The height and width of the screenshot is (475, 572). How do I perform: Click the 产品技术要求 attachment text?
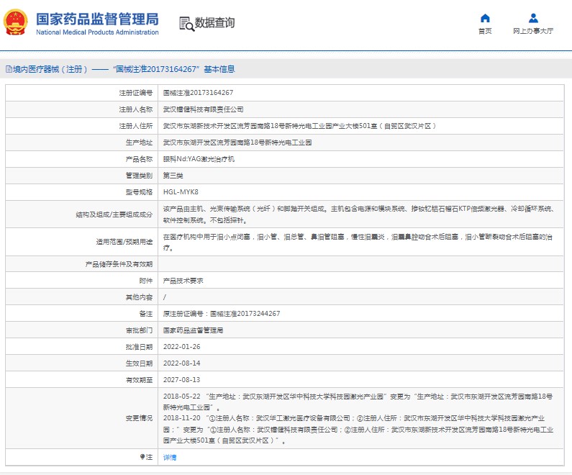tap(183, 281)
